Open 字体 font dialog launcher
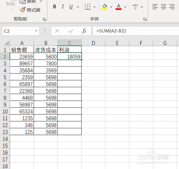The width and height of the screenshot is (179, 169). coord(145,19)
